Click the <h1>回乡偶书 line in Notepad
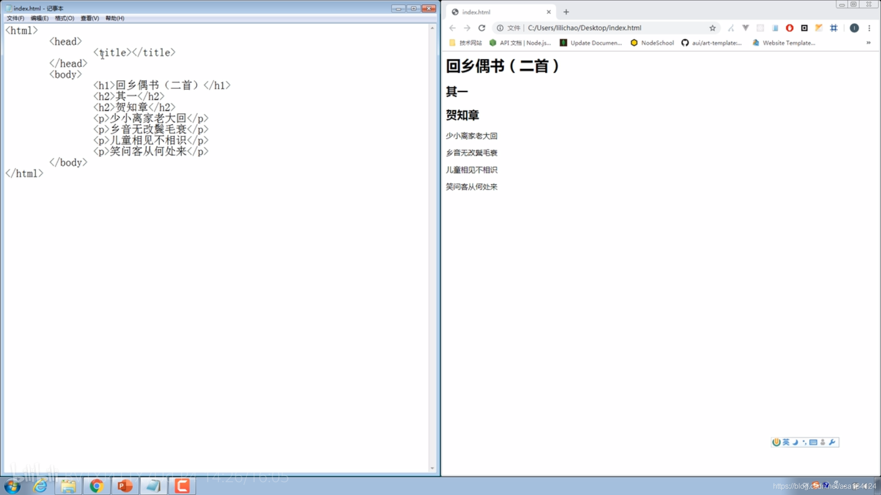The image size is (881, 495). tap(162, 85)
